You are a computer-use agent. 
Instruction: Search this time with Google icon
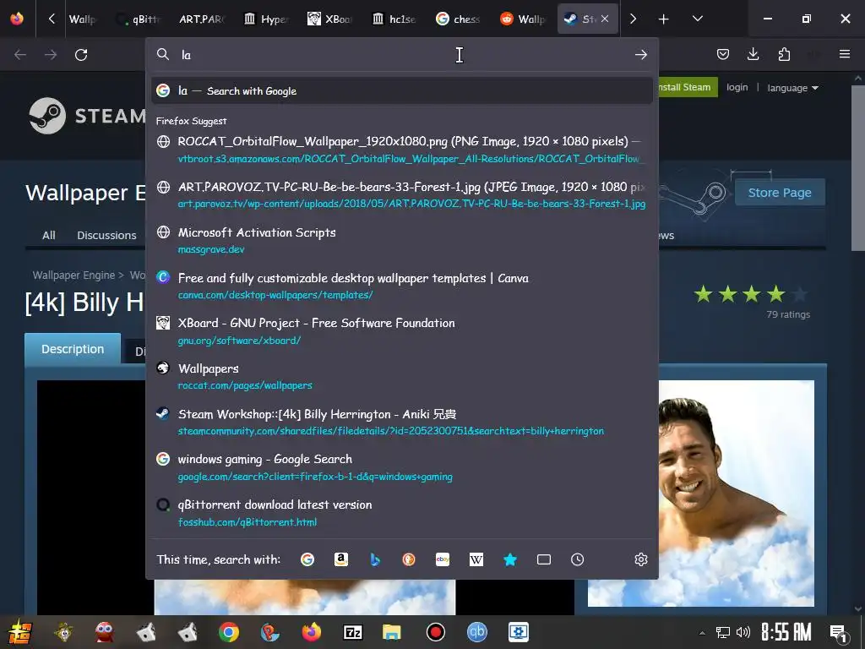click(x=307, y=559)
